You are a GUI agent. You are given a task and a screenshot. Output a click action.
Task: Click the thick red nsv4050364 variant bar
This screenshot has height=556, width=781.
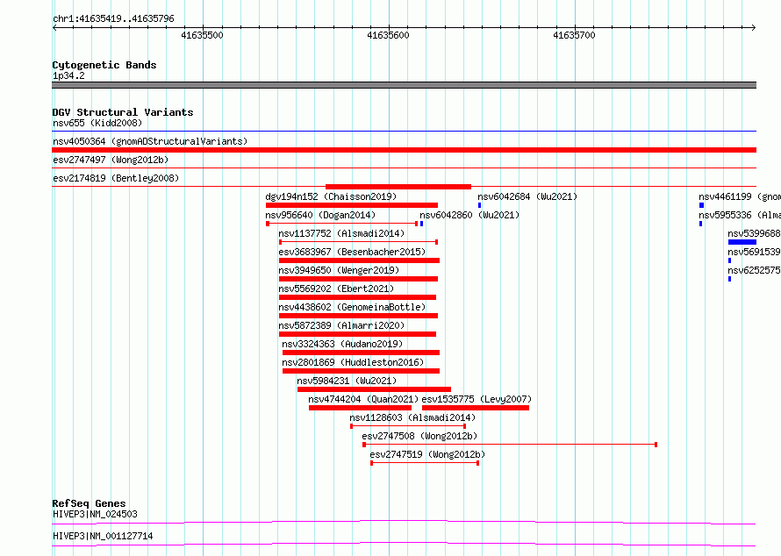click(x=404, y=150)
